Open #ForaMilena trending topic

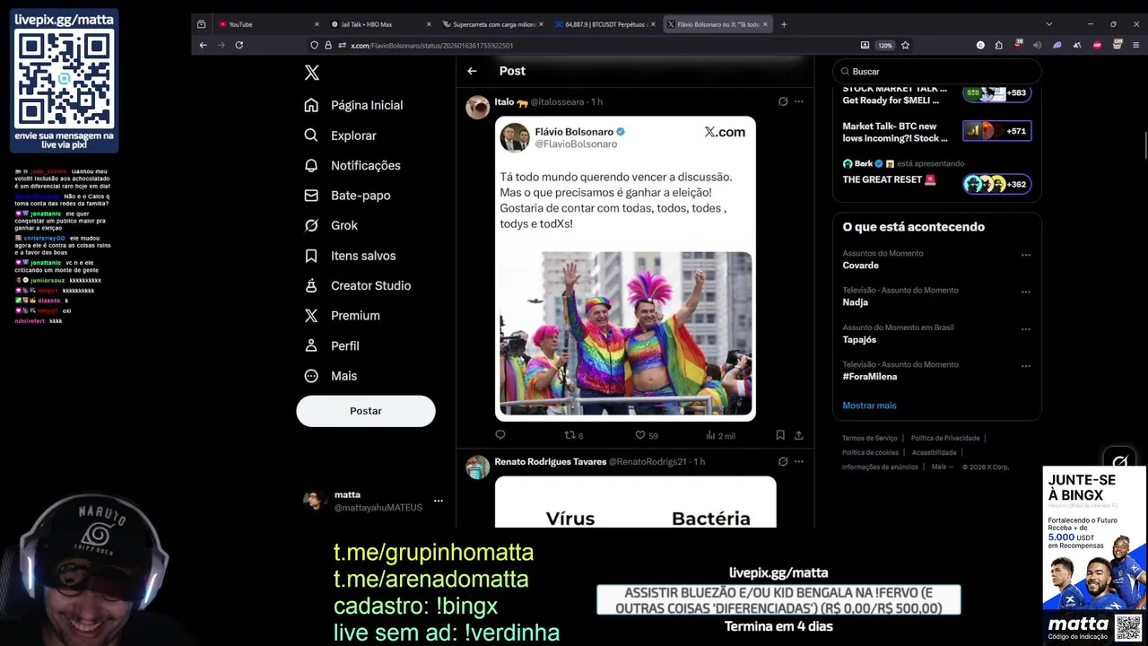(x=870, y=377)
